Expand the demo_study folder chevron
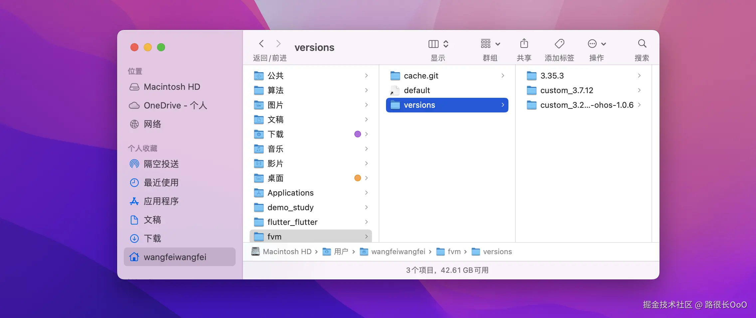The image size is (756, 318). pos(366,207)
